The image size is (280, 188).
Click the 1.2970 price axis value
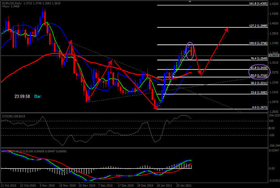pos(274,102)
